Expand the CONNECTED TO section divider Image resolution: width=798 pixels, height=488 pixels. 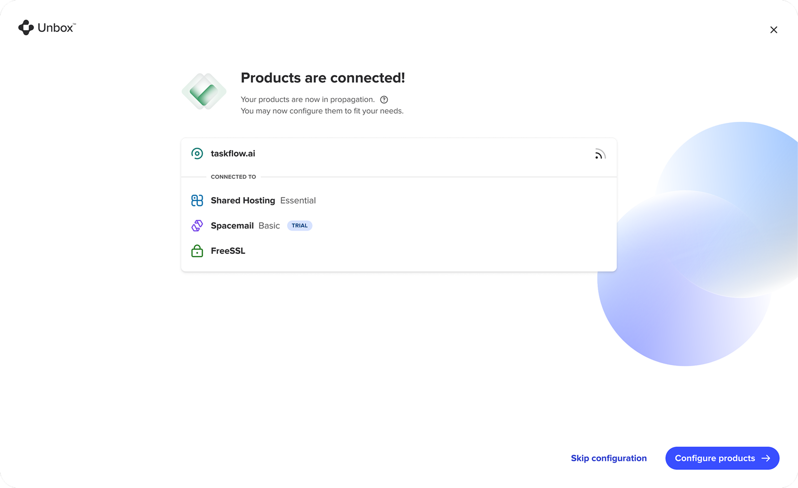233,177
